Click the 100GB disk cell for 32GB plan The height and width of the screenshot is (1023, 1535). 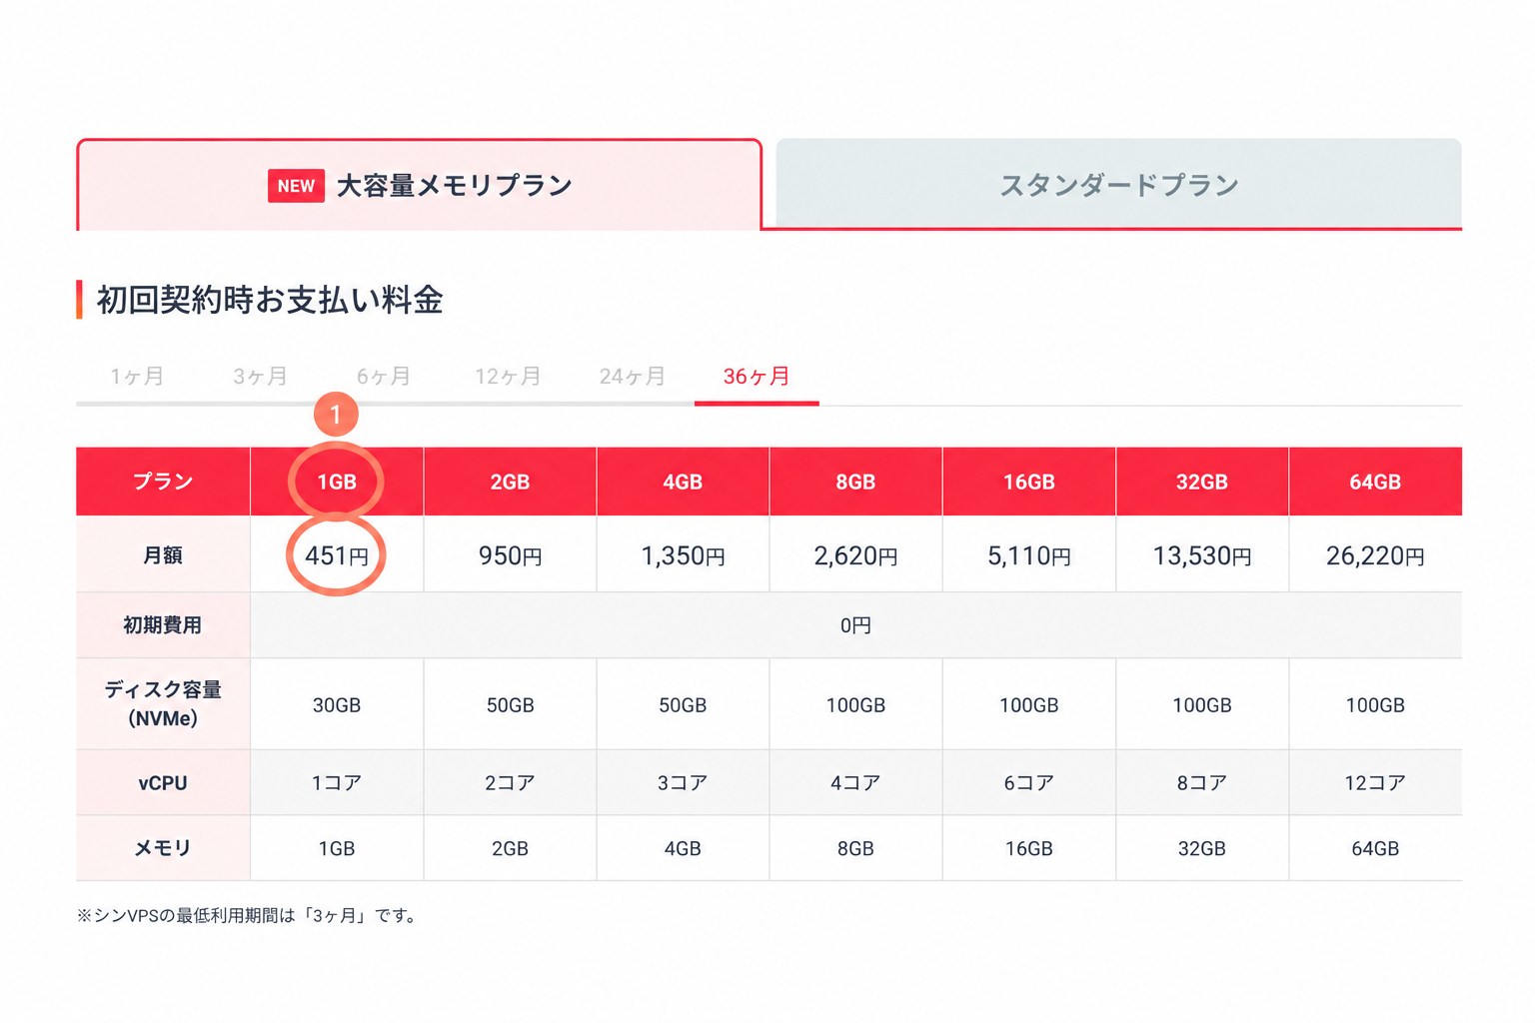(1202, 705)
